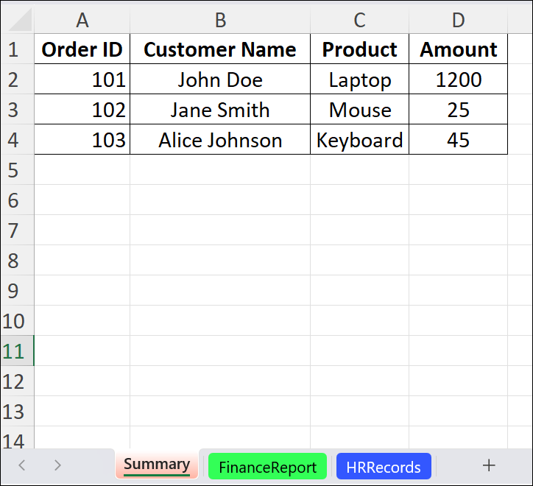Screen dimensions: 533x486
Task: Open the HRRecords sheet tab
Action: 383,467
